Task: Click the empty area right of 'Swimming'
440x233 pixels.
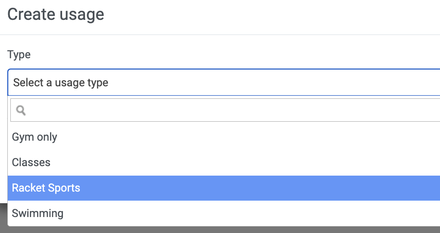Action: point(251,213)
